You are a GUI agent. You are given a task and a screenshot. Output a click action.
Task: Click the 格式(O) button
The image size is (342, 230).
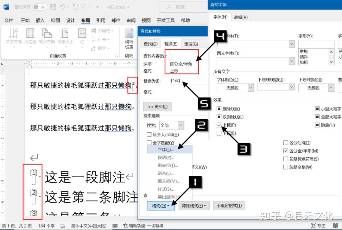(161, 206)
